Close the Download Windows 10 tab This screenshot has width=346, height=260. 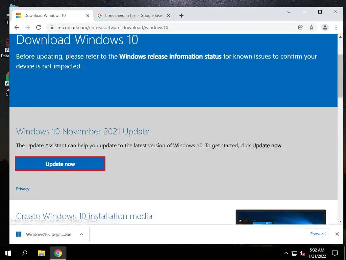[x=88, y=16]
